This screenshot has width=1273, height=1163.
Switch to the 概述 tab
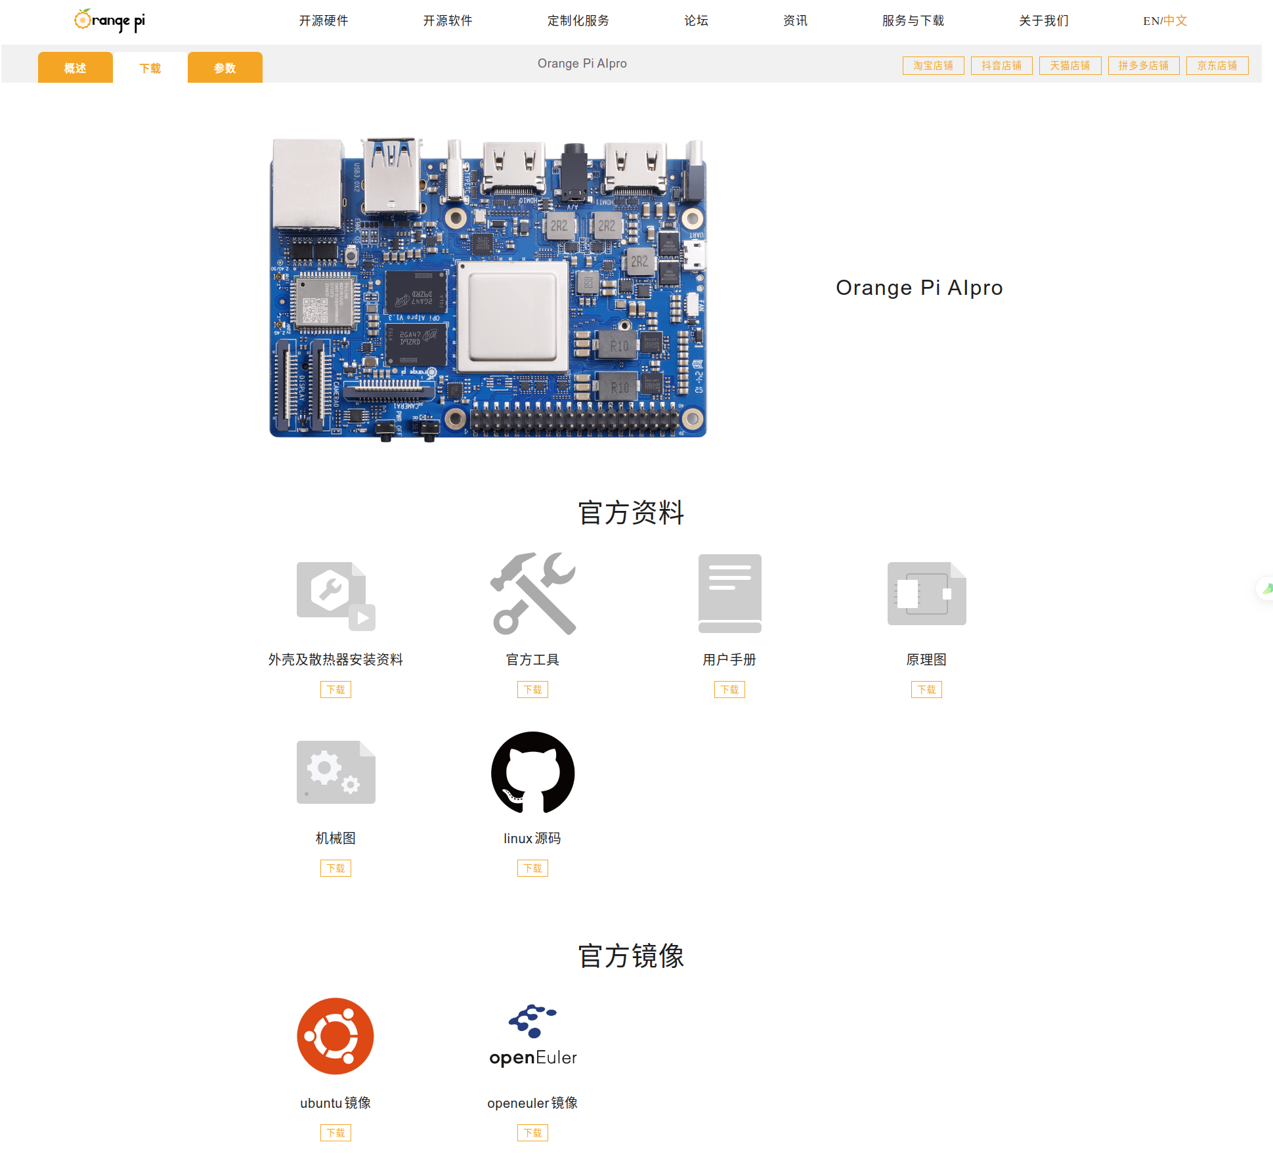[x=75, y=68]
